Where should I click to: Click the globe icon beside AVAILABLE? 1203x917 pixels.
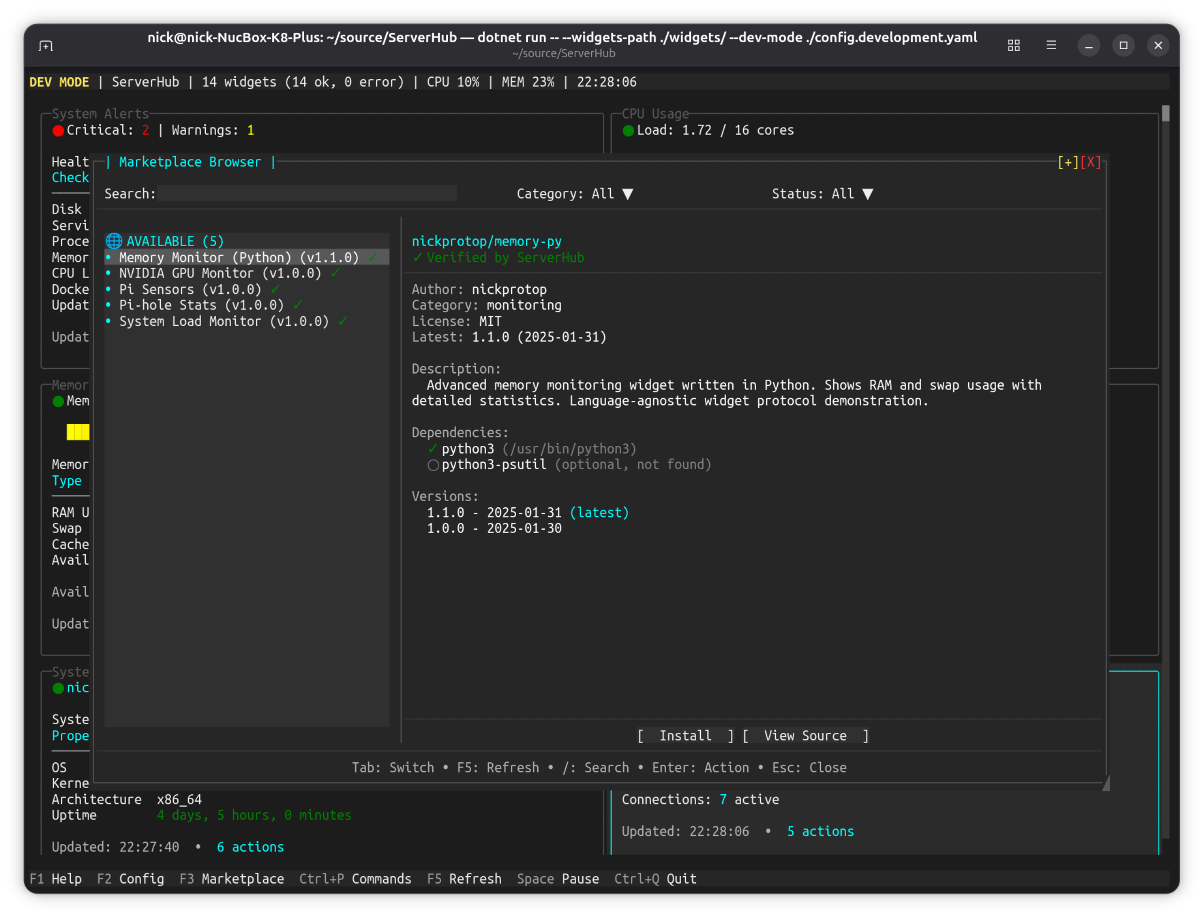click(x=113, y=241)
